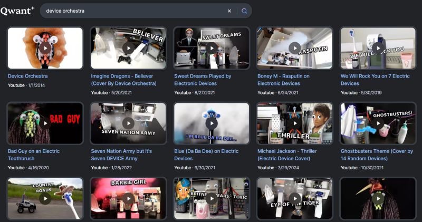Click 'Youtube · 1/1/2014' source text
The width and height of the screenshot is (422, 222).
(x=26, y=85)
